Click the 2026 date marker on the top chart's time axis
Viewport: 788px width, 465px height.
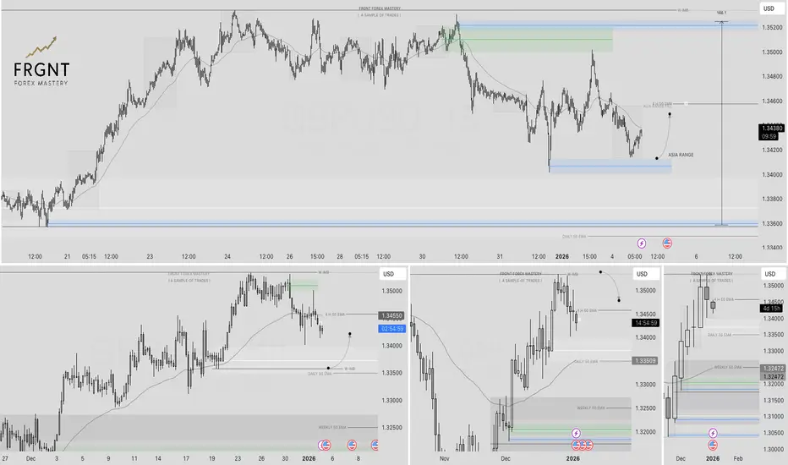[562, 256]
